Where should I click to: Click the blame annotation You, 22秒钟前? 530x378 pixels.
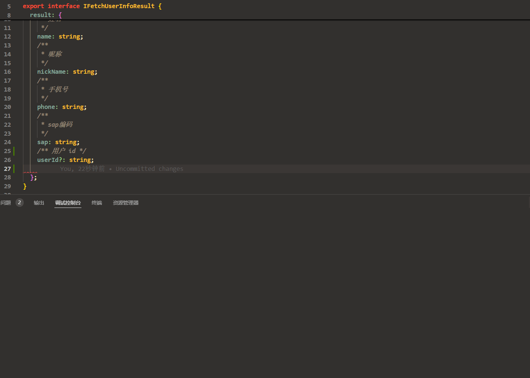click(82, 169)
